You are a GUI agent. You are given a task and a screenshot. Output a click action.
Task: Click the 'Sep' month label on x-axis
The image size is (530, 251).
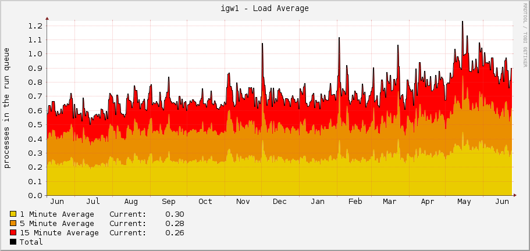[x=168, y=202]
